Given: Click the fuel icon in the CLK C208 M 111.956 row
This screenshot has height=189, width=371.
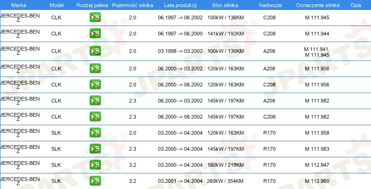Looking at the screenshot, I should point(95,85).
